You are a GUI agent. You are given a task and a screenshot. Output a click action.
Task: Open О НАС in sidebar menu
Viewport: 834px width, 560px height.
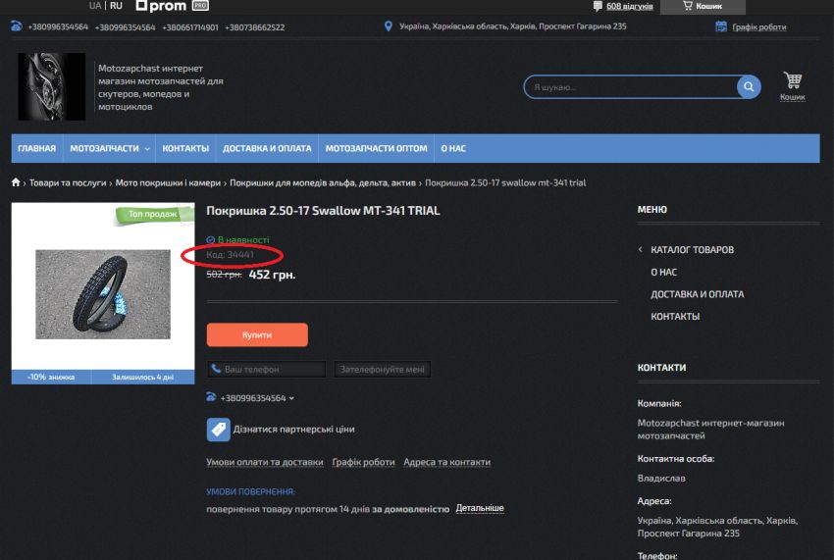pyautogui.click(x=664, y=273)
